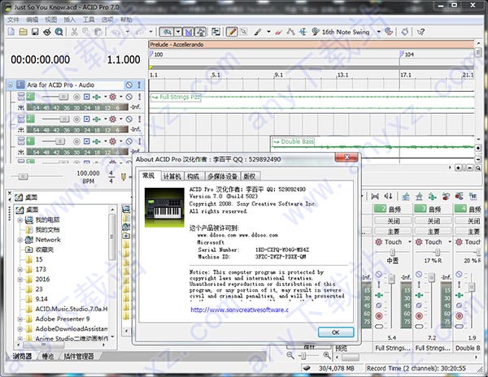This screenshot has width=488, height=377.
Task: Click the 主要 button on mixer channel 3
Action: (434, 232)
